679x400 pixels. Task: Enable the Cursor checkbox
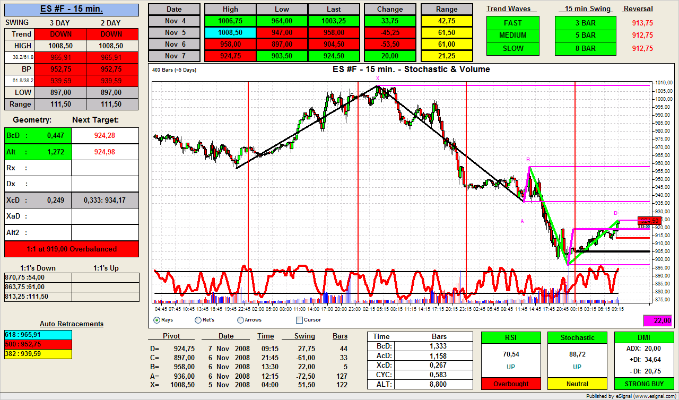coord(299,320)
